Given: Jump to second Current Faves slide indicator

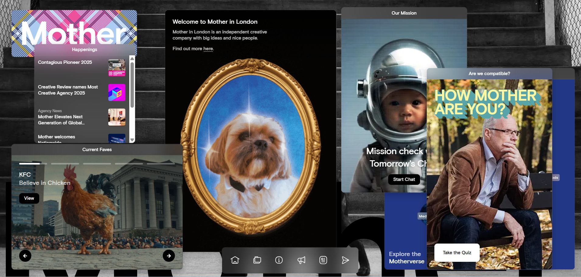Looking at the screenshot, I should coord(65,164).
